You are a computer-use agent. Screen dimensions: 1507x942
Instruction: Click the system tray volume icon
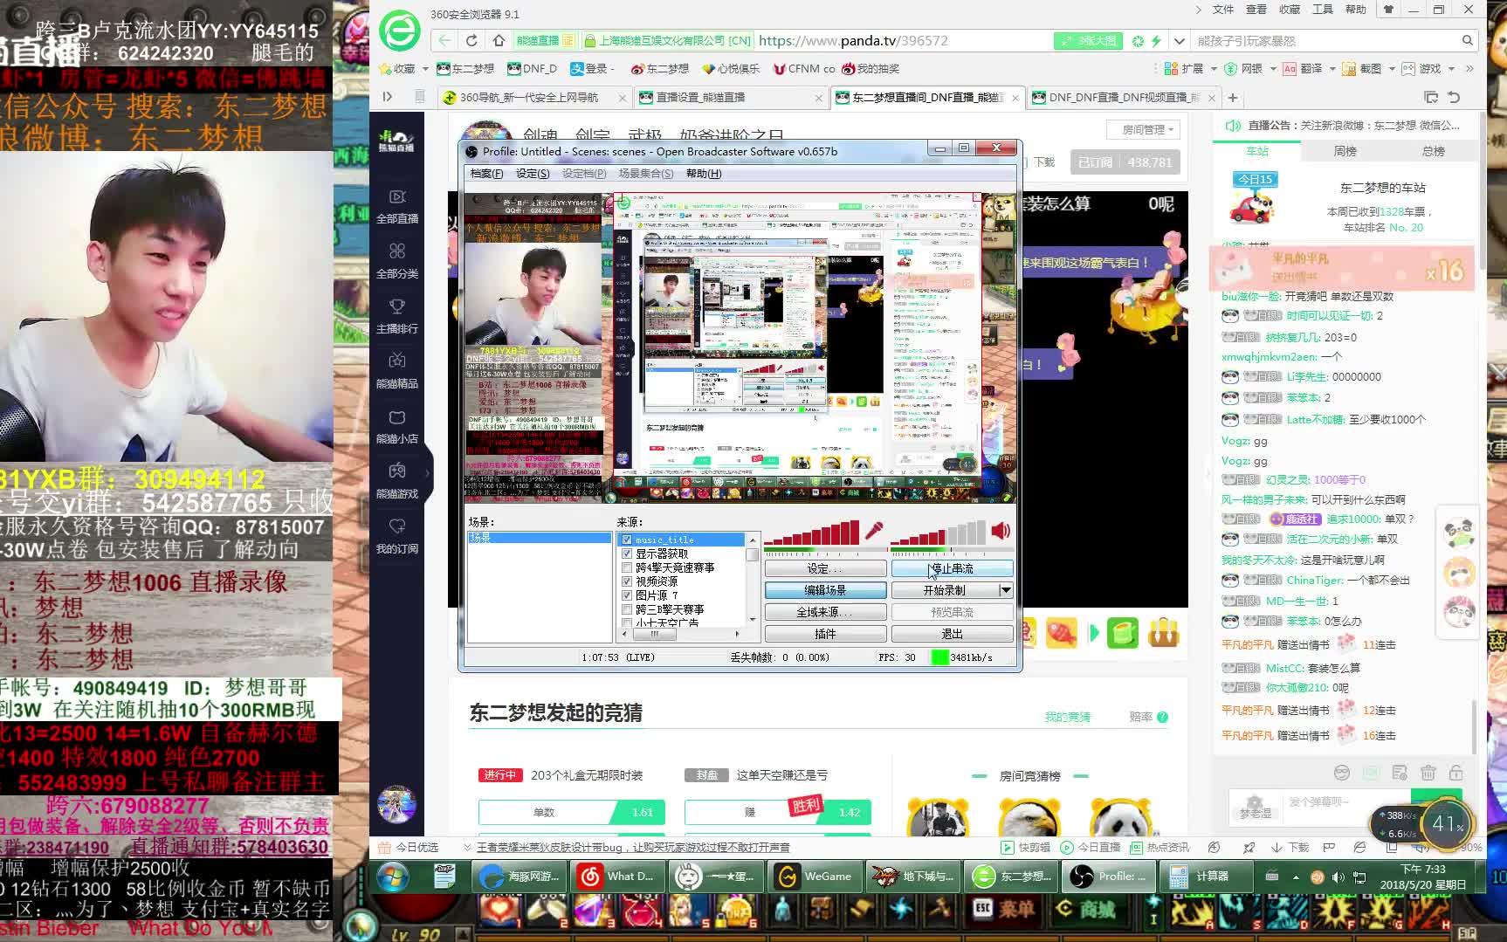(x=1338, y=877)
